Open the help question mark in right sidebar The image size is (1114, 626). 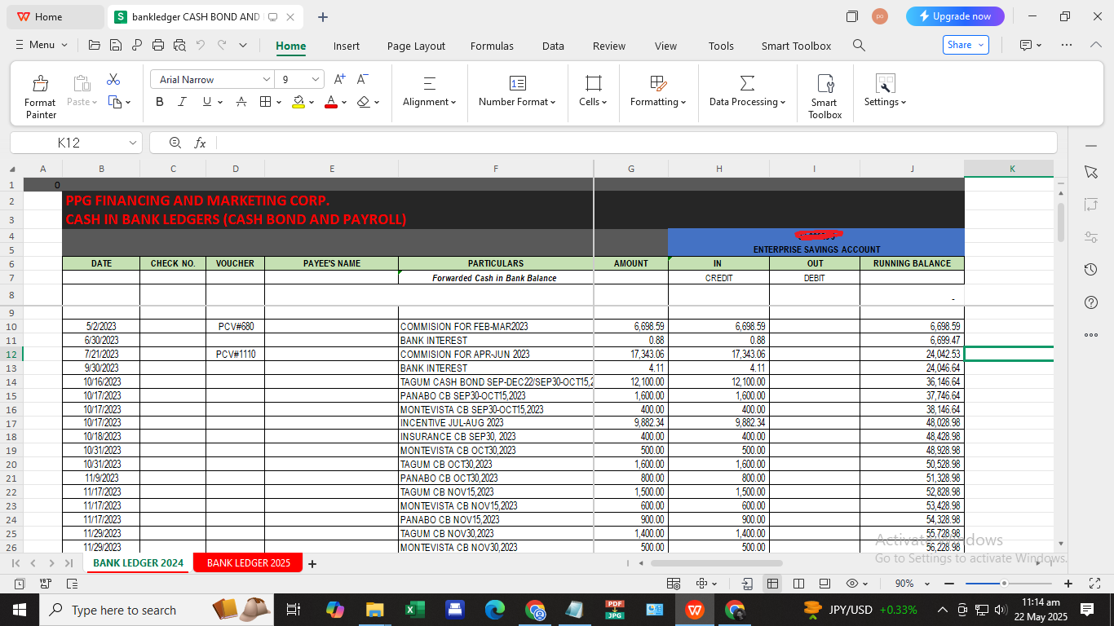click(1091, 302)
